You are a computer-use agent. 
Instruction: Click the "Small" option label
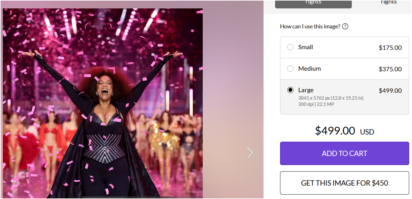click(305, 47)
